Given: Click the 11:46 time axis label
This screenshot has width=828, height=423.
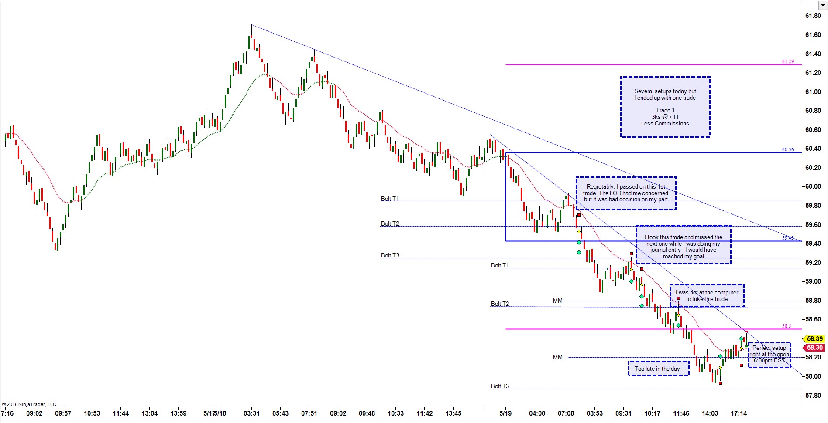Looking at the screenshot, I should tap(681, 413).
